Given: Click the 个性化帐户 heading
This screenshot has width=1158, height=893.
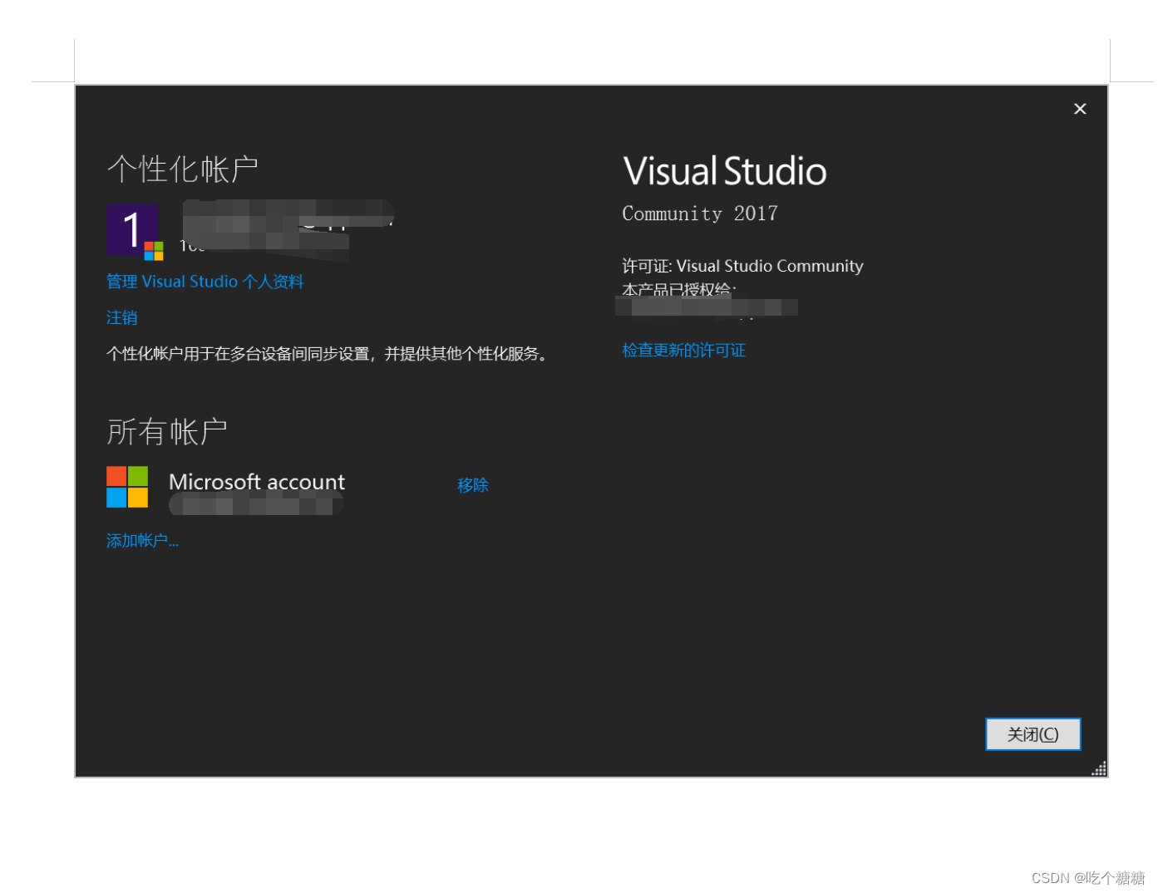Looking at the screenshot, I should (183, 169).
